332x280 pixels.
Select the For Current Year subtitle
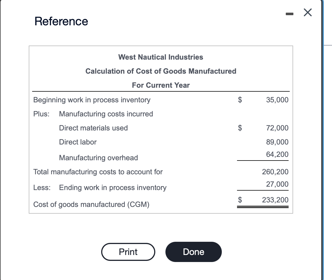(x=161, y=85)
